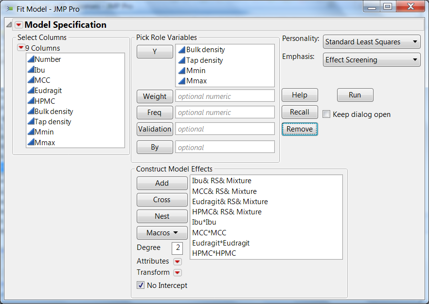
Task: Select Number column in Select Columns
Action: (75, 59)
